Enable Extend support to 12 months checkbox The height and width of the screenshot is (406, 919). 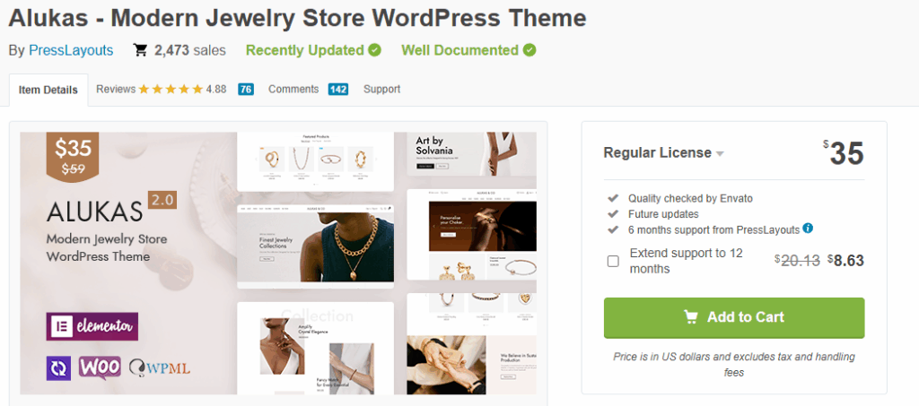pos(613,261)
